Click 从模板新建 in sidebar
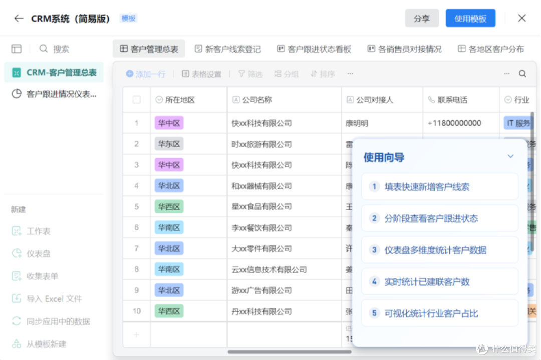This screenshot has height=360, width=541. pyautogui.click(x=39, y=344)
